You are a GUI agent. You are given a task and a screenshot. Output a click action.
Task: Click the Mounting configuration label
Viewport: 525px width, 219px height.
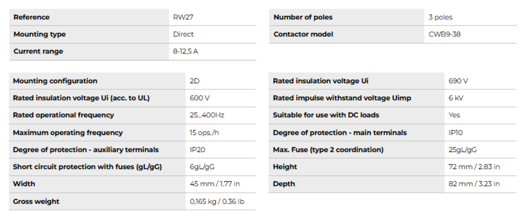(x=55, y=81)
